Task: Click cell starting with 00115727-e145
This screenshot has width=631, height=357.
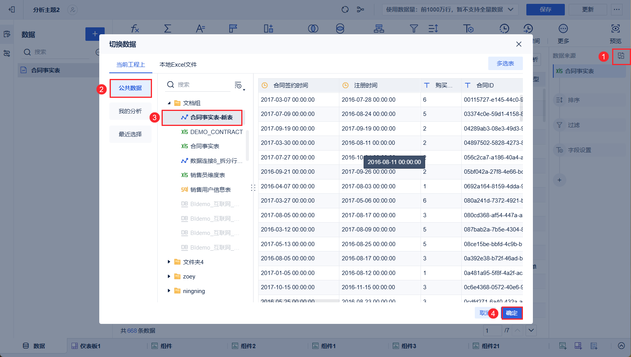Action: coord(493,100)
